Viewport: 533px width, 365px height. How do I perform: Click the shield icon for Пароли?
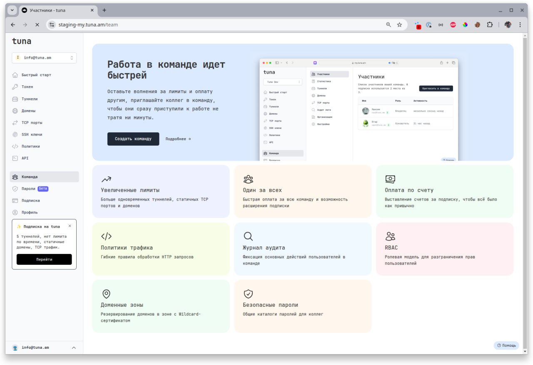click(15, 189)
